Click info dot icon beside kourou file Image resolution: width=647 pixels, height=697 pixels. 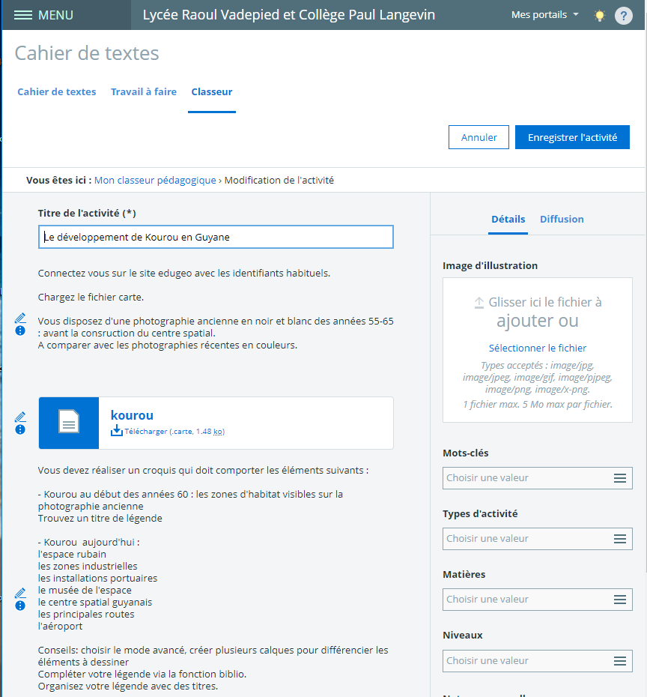[x=20, y=429]
